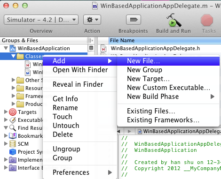221x179 pixels.
Task: Click the Bookmarks book icon
Action: point(13,136)
